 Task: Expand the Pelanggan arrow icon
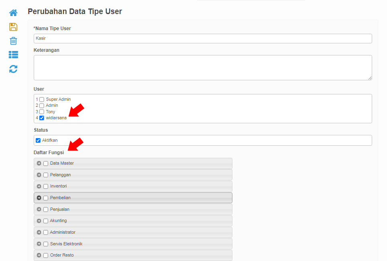click(x=39, y=175)
